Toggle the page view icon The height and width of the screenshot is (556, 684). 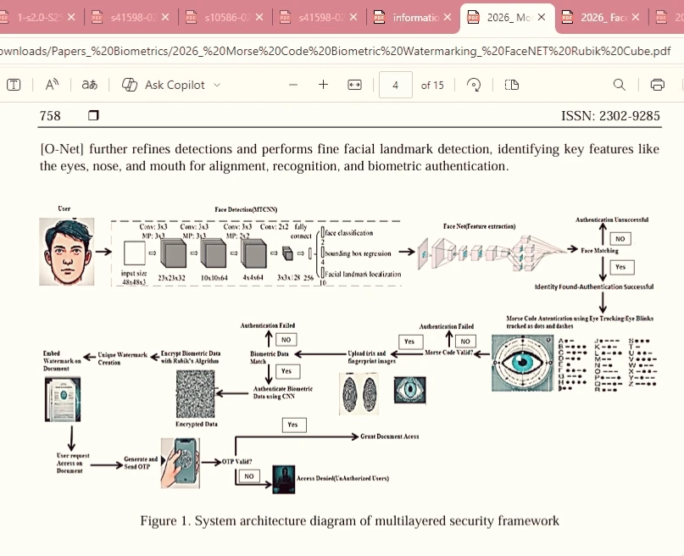pyautogui.click(x=512, y=85)
